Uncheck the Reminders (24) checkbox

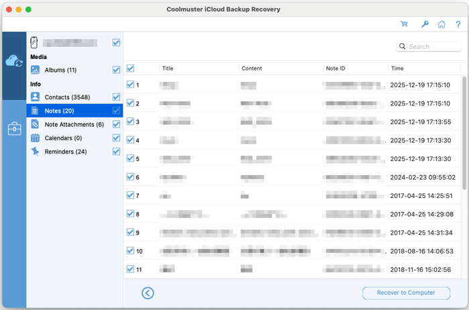[117, 151]
